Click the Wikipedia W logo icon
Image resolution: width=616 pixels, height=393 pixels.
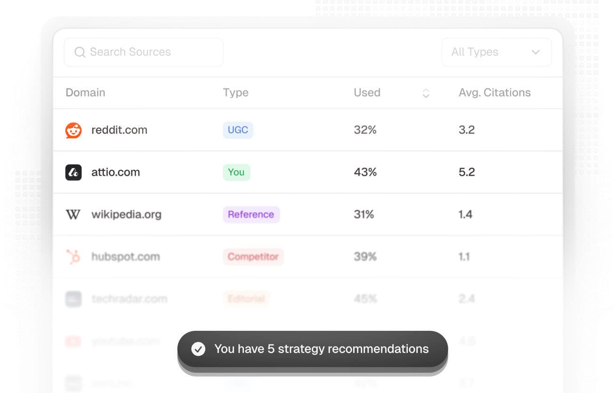pos(73,214)
